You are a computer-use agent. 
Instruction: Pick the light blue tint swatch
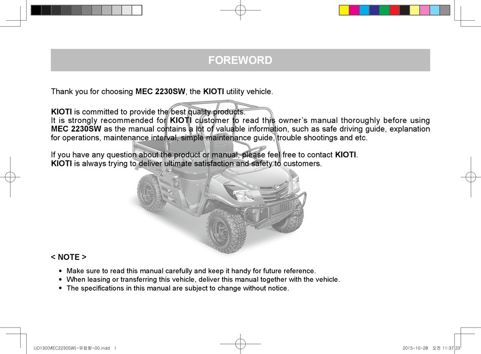435,10
